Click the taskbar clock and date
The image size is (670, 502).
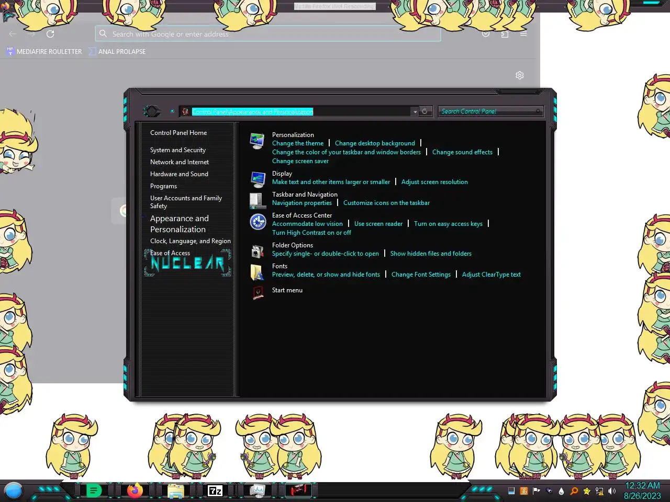pyautogui.click(x=642, y=491)
